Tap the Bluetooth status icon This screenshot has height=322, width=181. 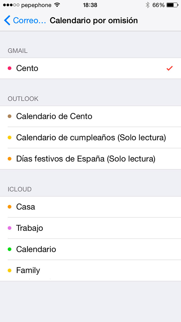click(148, 5)
